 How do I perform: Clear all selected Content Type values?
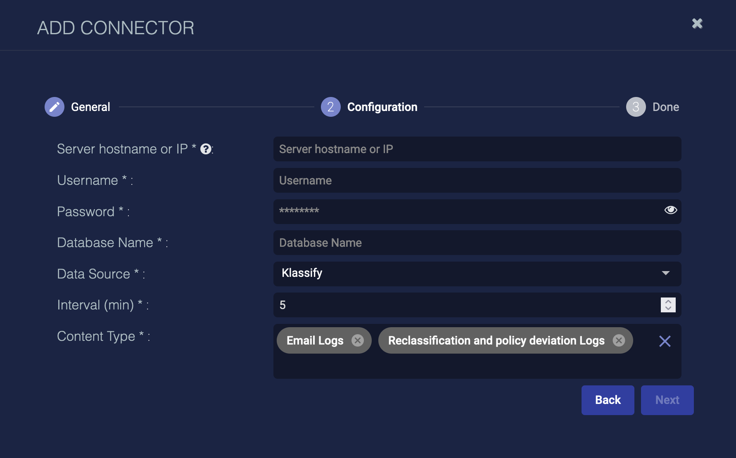pos(665,341)
